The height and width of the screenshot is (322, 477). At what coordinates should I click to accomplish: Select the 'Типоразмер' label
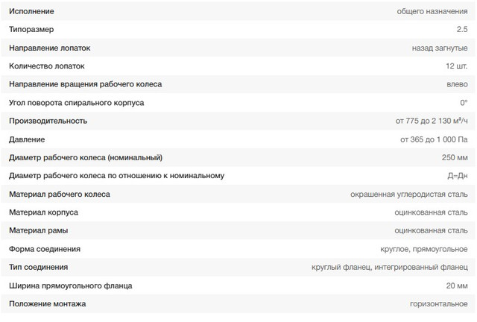pyautogui.click(x=31, y=29)
